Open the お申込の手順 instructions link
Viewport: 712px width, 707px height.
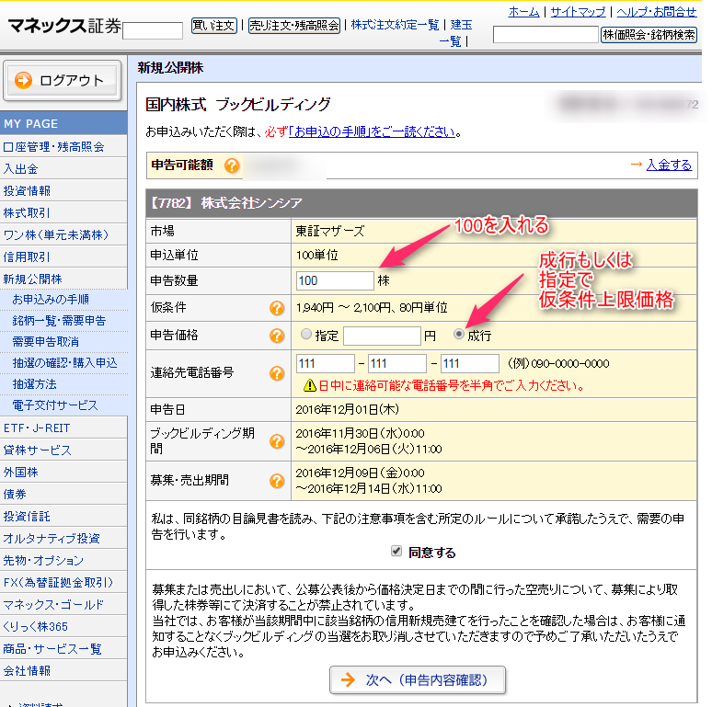372,132
